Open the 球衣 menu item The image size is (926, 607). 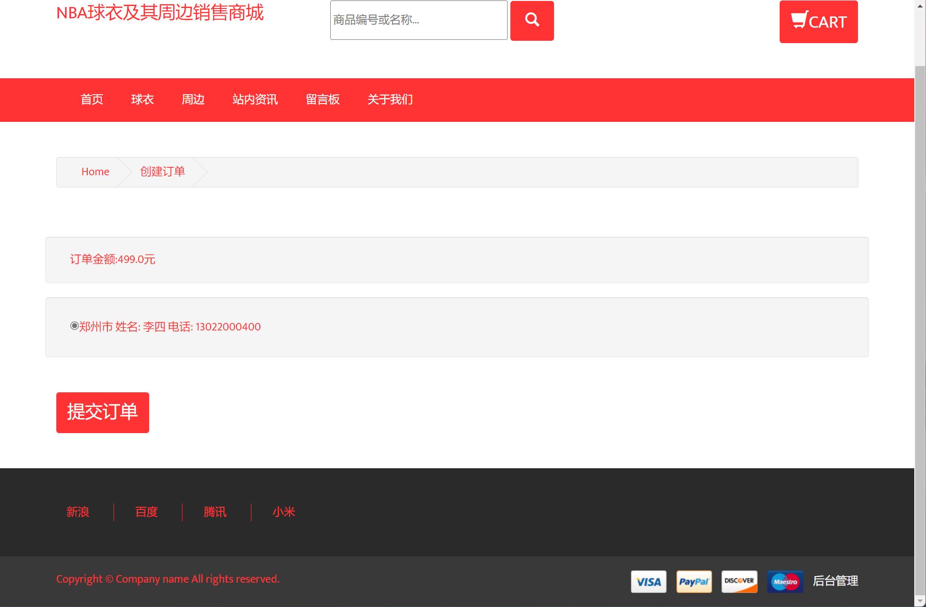tap(143, 100)
